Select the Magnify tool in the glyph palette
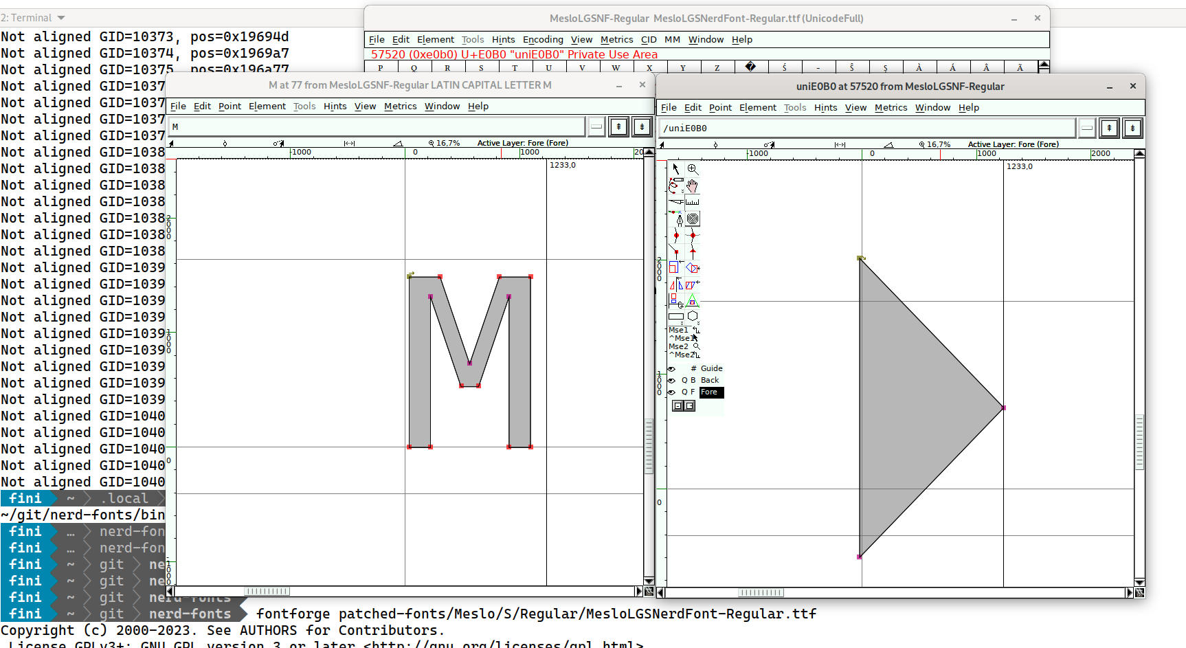This screenshot has width=1186, height=648. 692,168
